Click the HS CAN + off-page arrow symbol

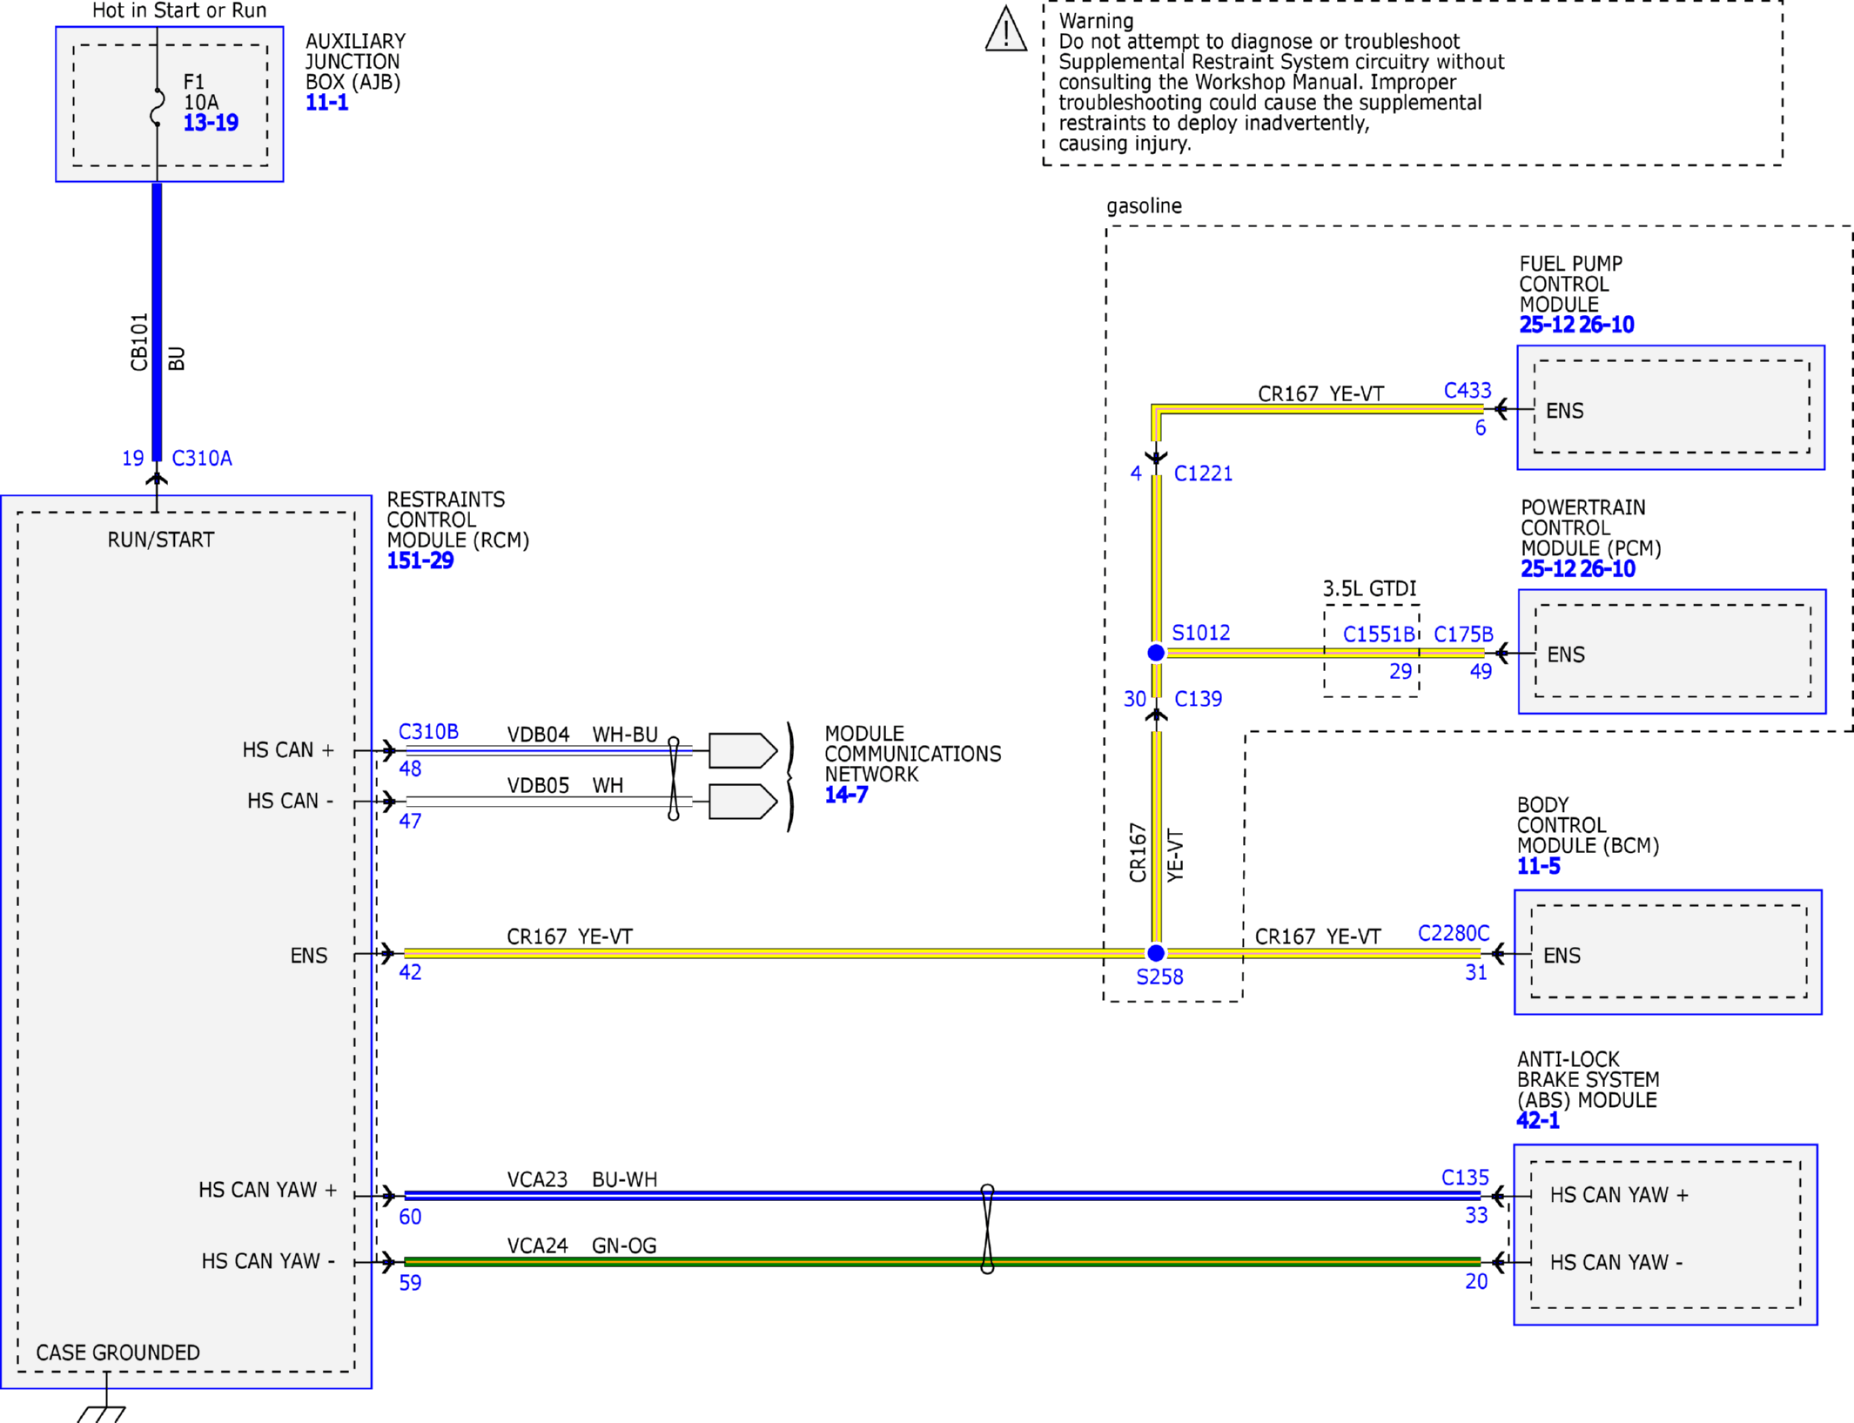(x=742, y=750)
